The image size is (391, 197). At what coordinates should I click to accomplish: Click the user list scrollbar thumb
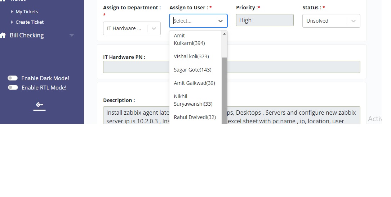(224, 91)
